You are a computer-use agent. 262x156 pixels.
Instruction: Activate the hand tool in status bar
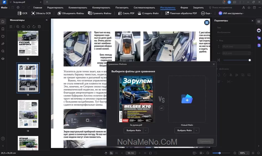pyautogui.click(x=106, y=153)
